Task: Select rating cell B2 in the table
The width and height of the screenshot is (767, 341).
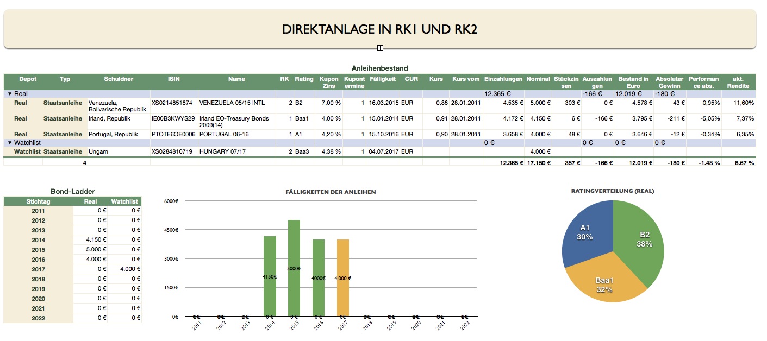Action: click(298, 103)
